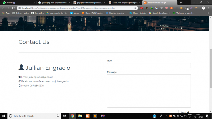This screenshot has width=212, height=119.
Task: Open the Action Center notifications icon
Action: click(x=207, y=116)
